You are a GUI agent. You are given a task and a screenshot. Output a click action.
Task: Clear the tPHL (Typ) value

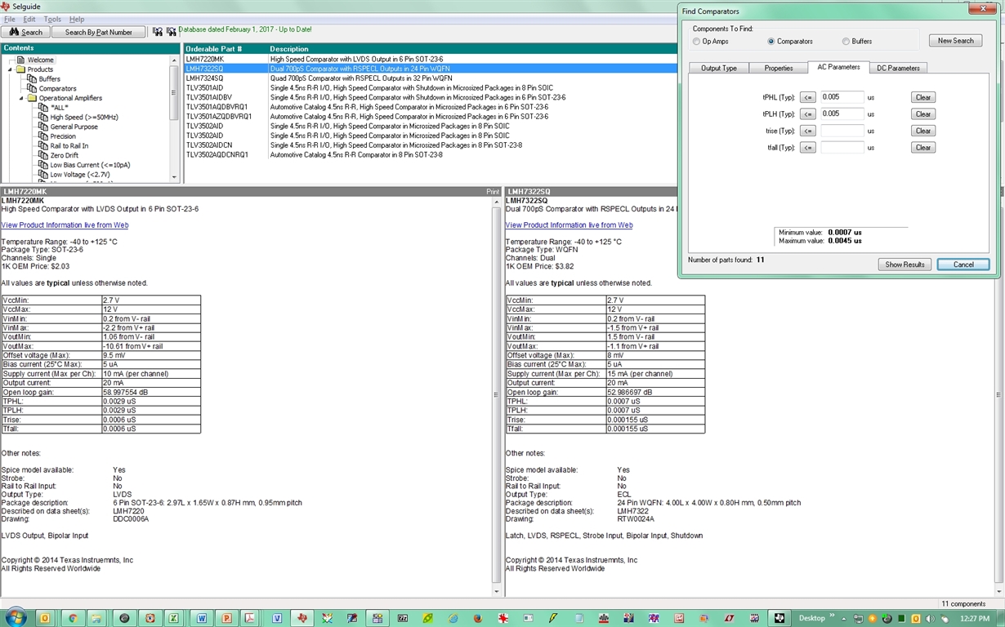point(923,97)
